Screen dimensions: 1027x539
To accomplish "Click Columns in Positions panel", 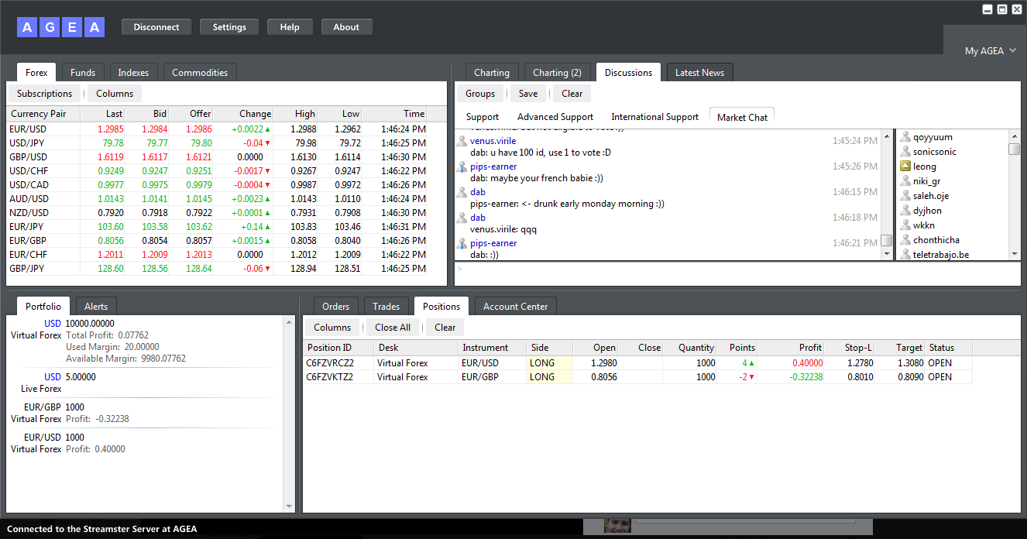I will [332, 328].
